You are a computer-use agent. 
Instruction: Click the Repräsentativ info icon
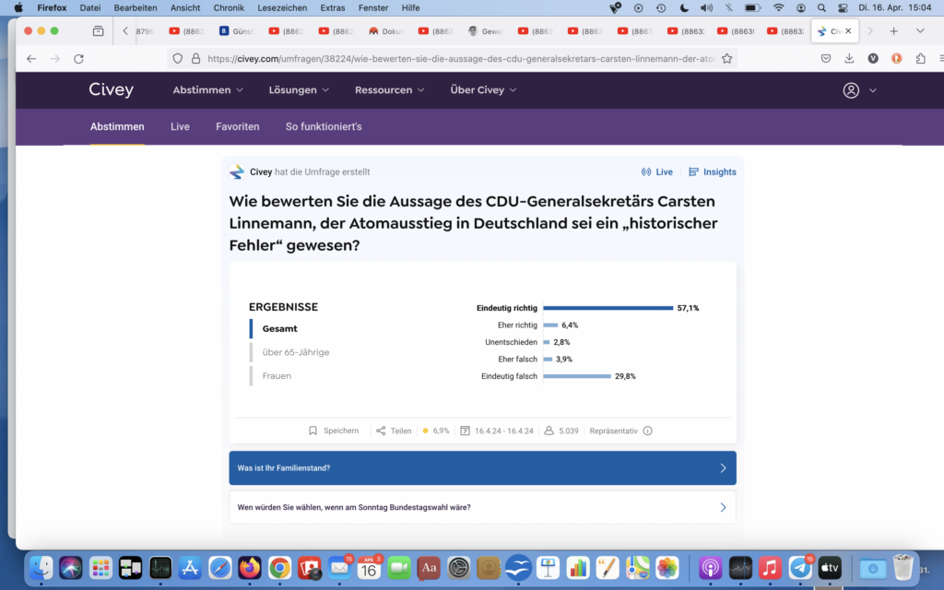(647, 431)
